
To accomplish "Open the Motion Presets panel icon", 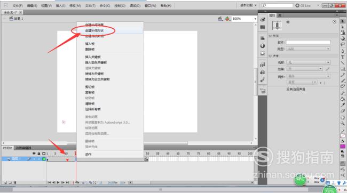I will point(263,80).
